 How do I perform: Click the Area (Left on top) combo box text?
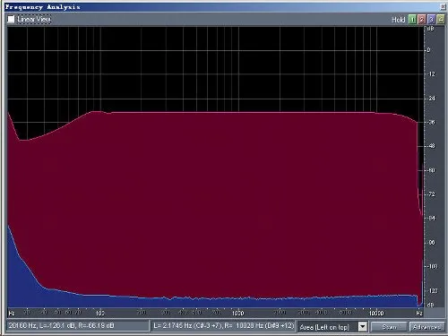[x=324, y=327]
